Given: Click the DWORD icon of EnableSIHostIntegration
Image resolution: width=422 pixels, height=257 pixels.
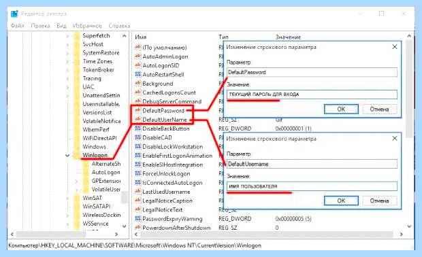Looking at the screenshot, I should 137,165.
